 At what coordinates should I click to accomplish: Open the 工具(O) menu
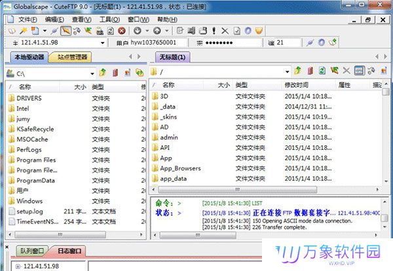[x=109, y=20]
